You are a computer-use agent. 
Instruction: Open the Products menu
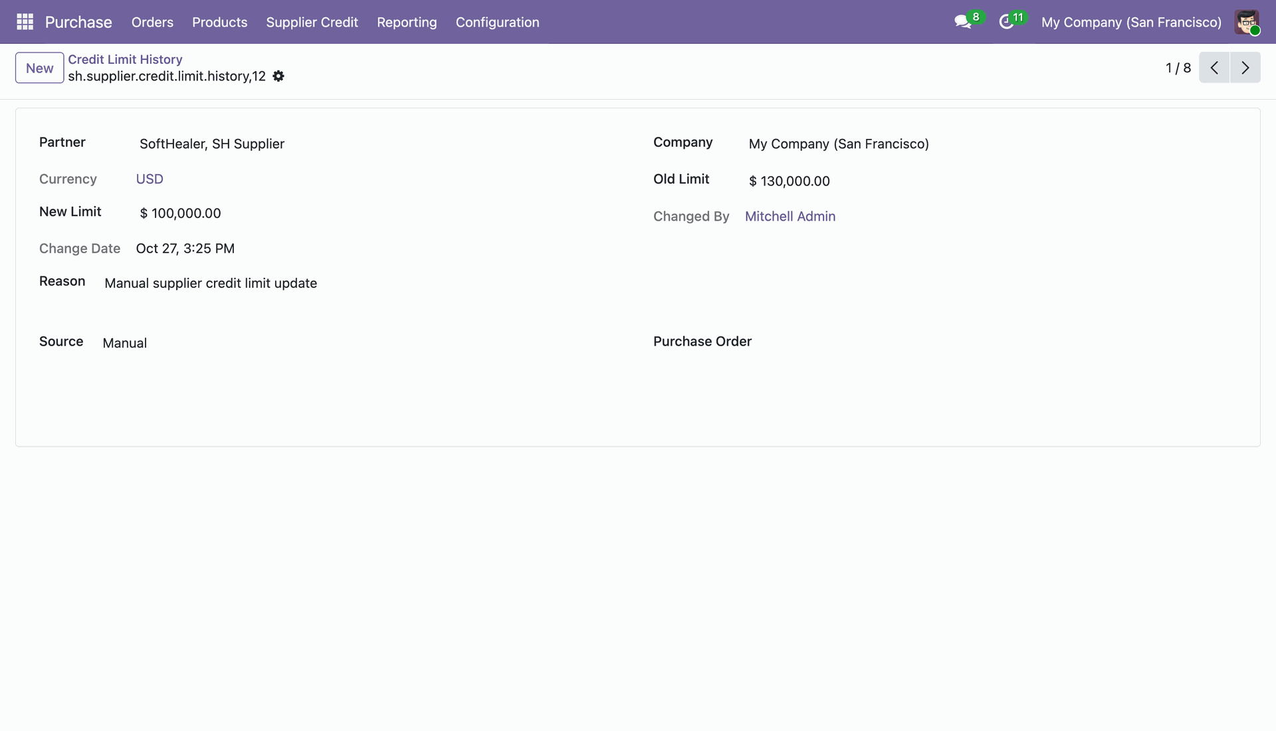pos(219,22)
